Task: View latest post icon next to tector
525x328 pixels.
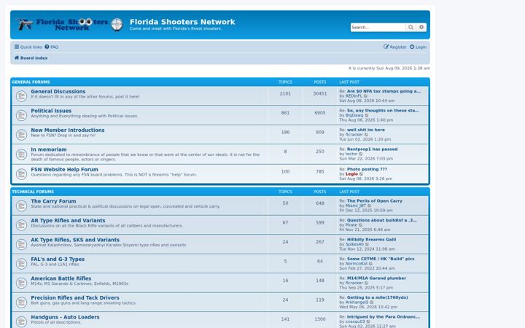Action: point(361,154)
